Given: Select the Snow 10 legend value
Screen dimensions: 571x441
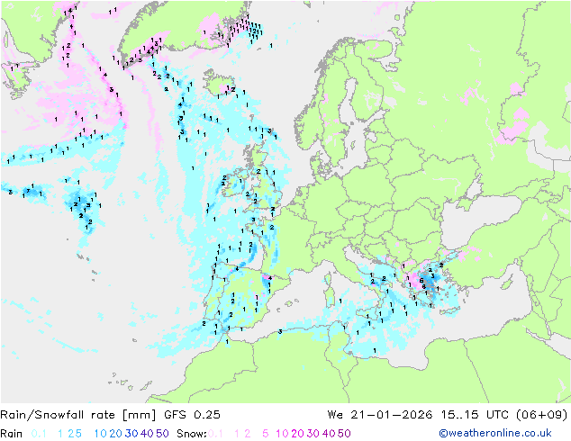Looking at the screenshot, I should tap(282, 434).
